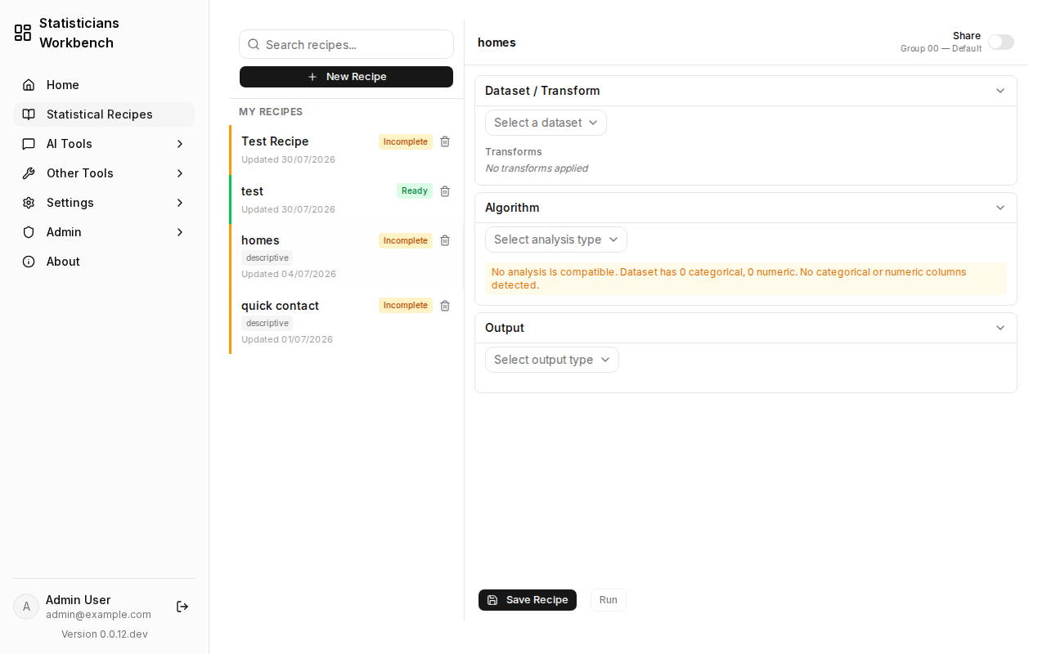Click the Incomplete badge on homes
This screenshot has width=1047, height=654.
(406, 240)
